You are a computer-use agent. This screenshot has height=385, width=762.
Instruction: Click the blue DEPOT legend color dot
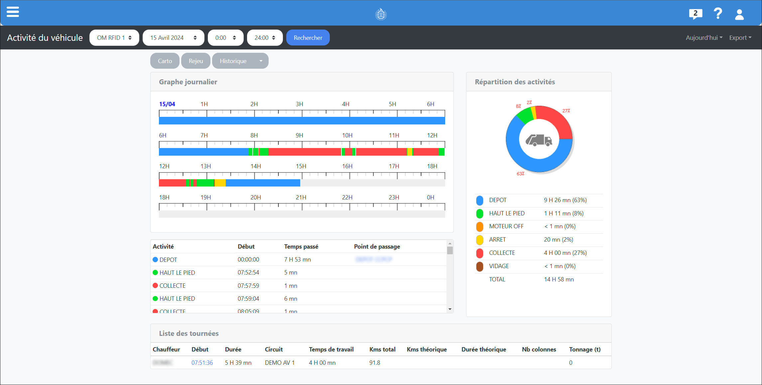479,200
